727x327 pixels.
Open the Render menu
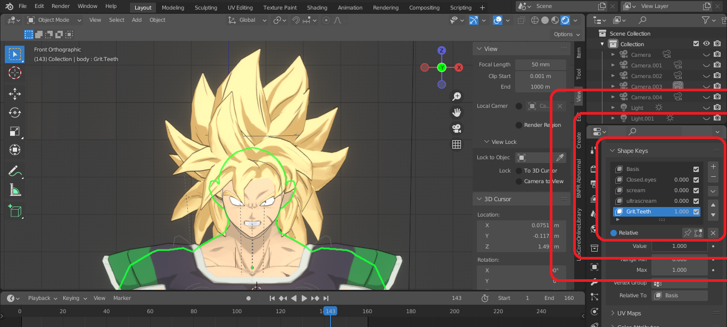point(61,6)
